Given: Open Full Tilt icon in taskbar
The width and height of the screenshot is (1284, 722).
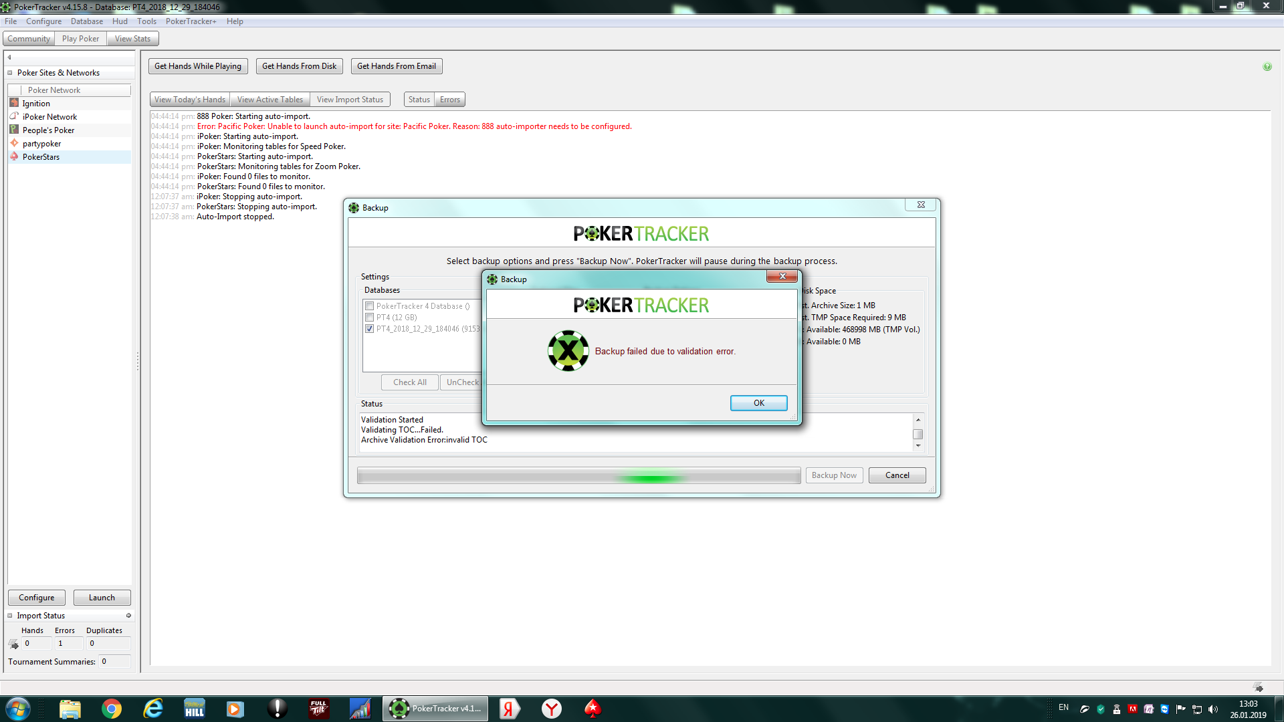Looking at the screenshot, I should (x=318, y=709).
